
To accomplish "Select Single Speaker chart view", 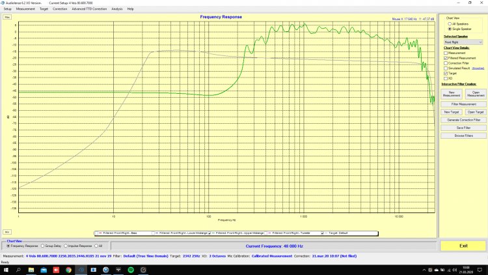I will coord(450,29).
